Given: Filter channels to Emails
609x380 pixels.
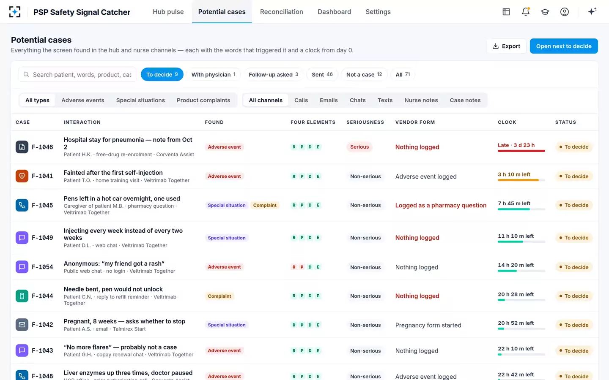Looking at the screenshot, I should (329, 100).
